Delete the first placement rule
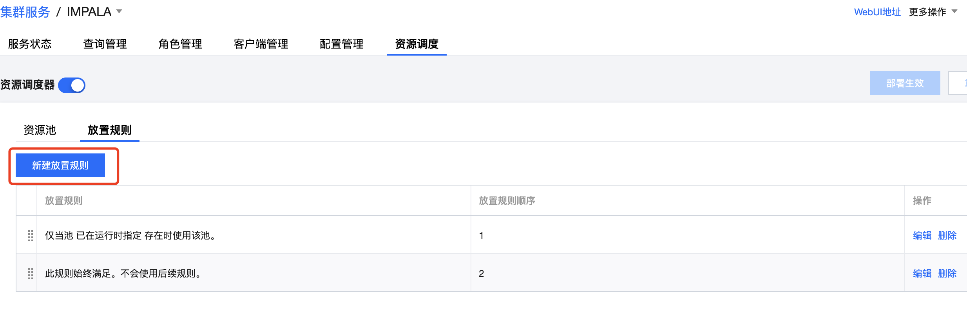 point(947,235)
